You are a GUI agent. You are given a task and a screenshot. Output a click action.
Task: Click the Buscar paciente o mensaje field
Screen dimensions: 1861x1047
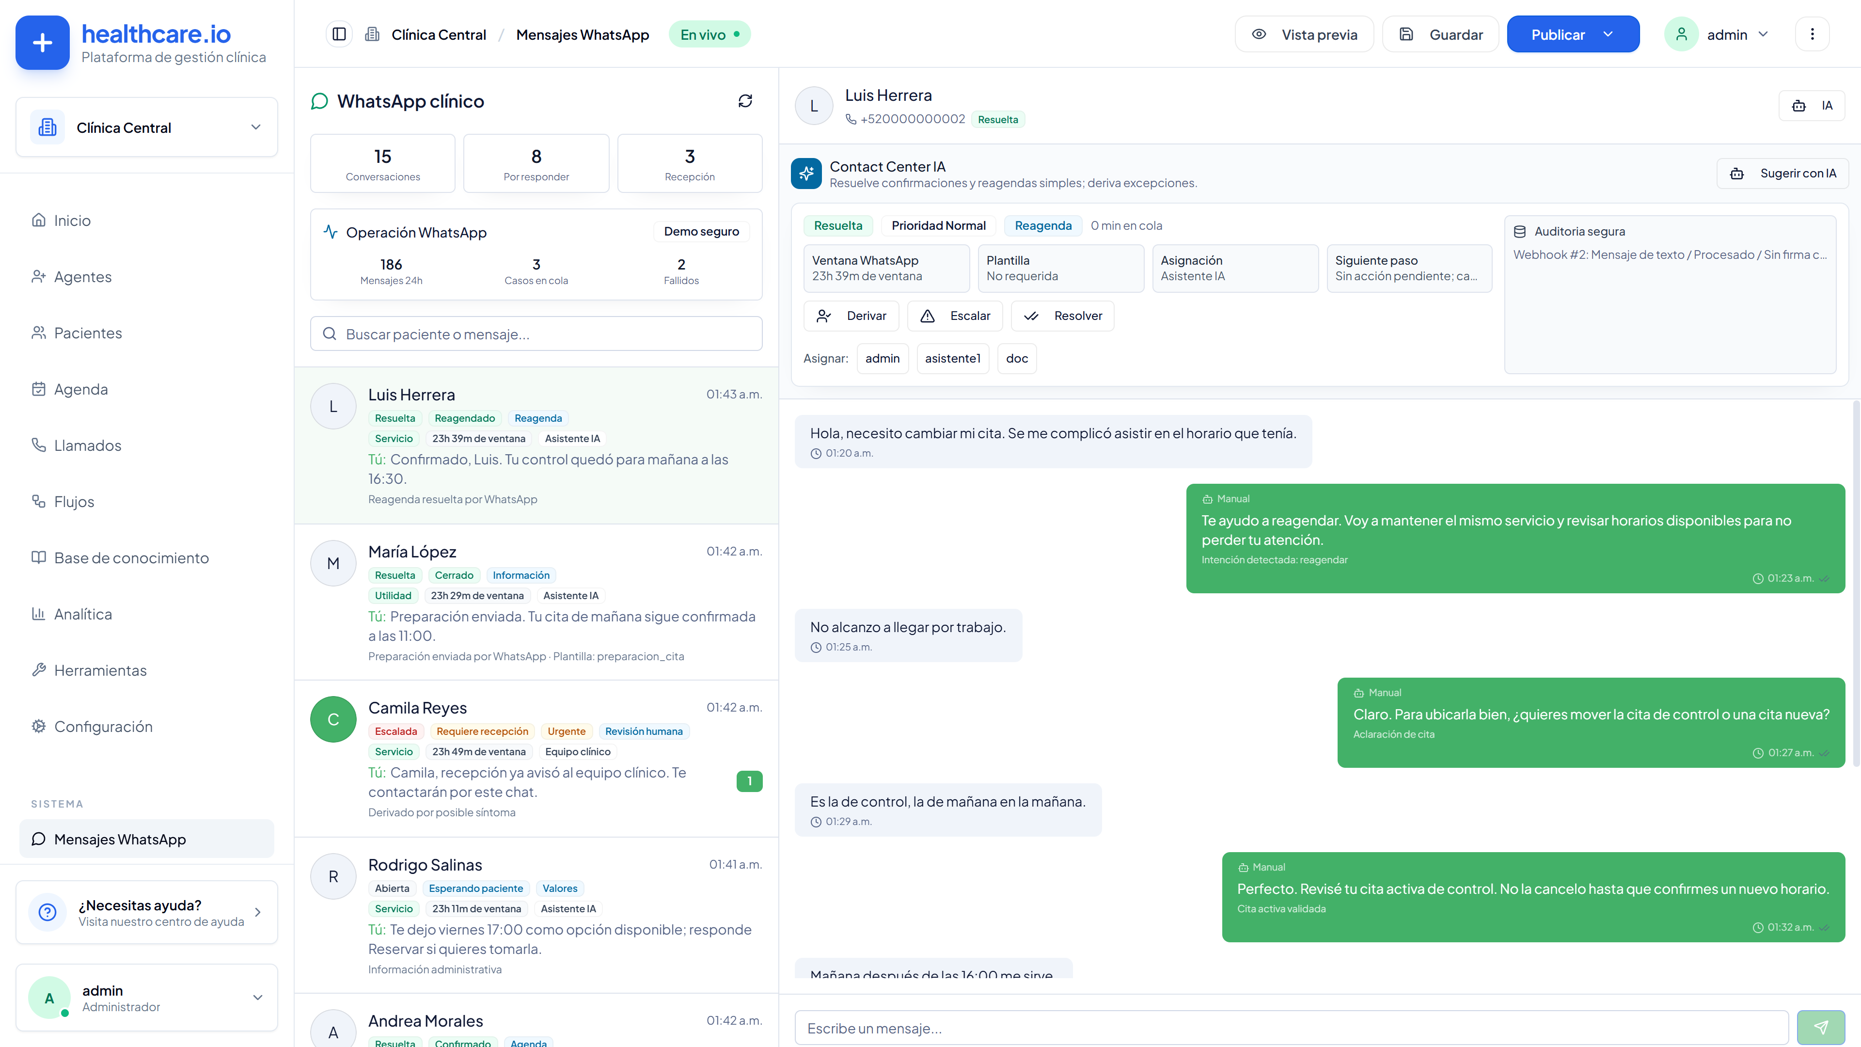click(536, 334)
